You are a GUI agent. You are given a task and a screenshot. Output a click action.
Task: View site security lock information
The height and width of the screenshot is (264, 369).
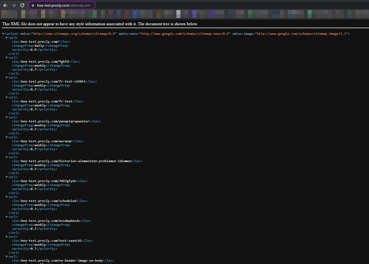pyautogui.click(x=33, y=5)
